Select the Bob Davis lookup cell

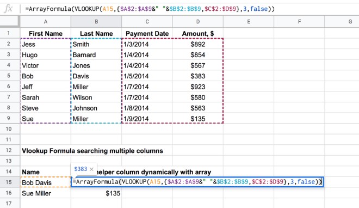(46, 182)
